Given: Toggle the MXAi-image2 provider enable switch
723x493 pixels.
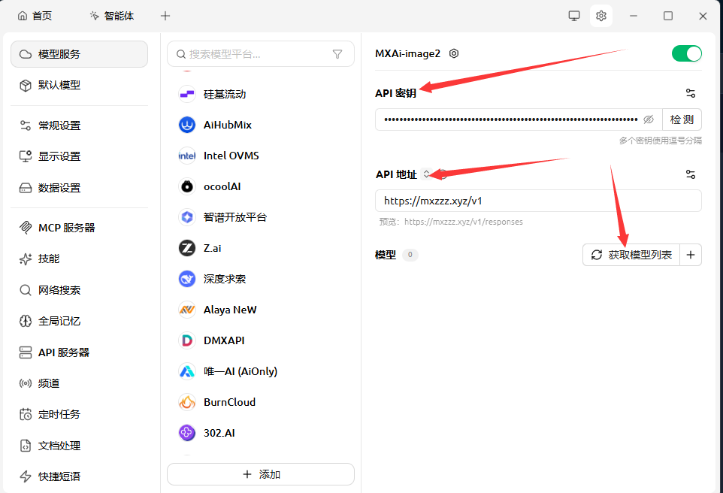Looking at the screenshot, I should point(687,53).
